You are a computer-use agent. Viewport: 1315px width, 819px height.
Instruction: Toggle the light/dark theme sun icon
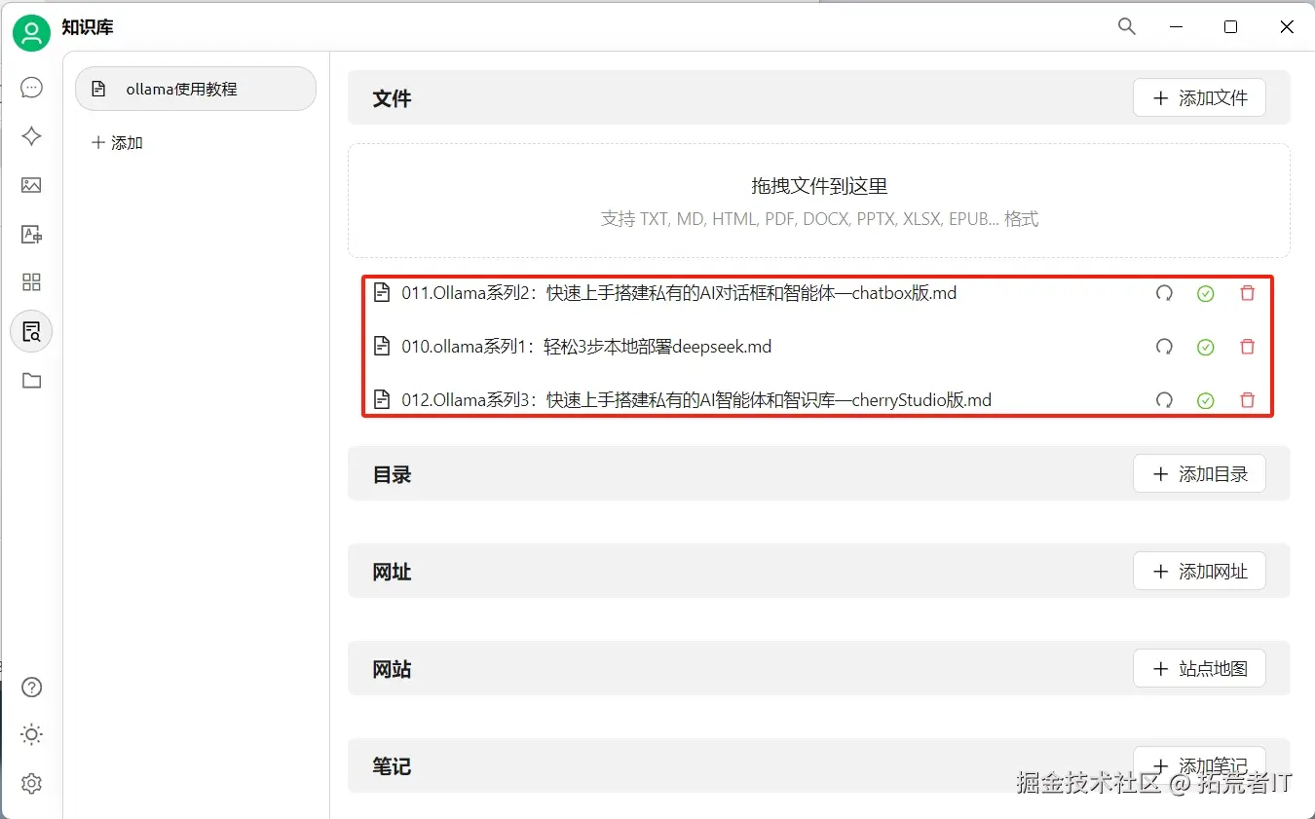pyautogui.click(x=31, y=734)
